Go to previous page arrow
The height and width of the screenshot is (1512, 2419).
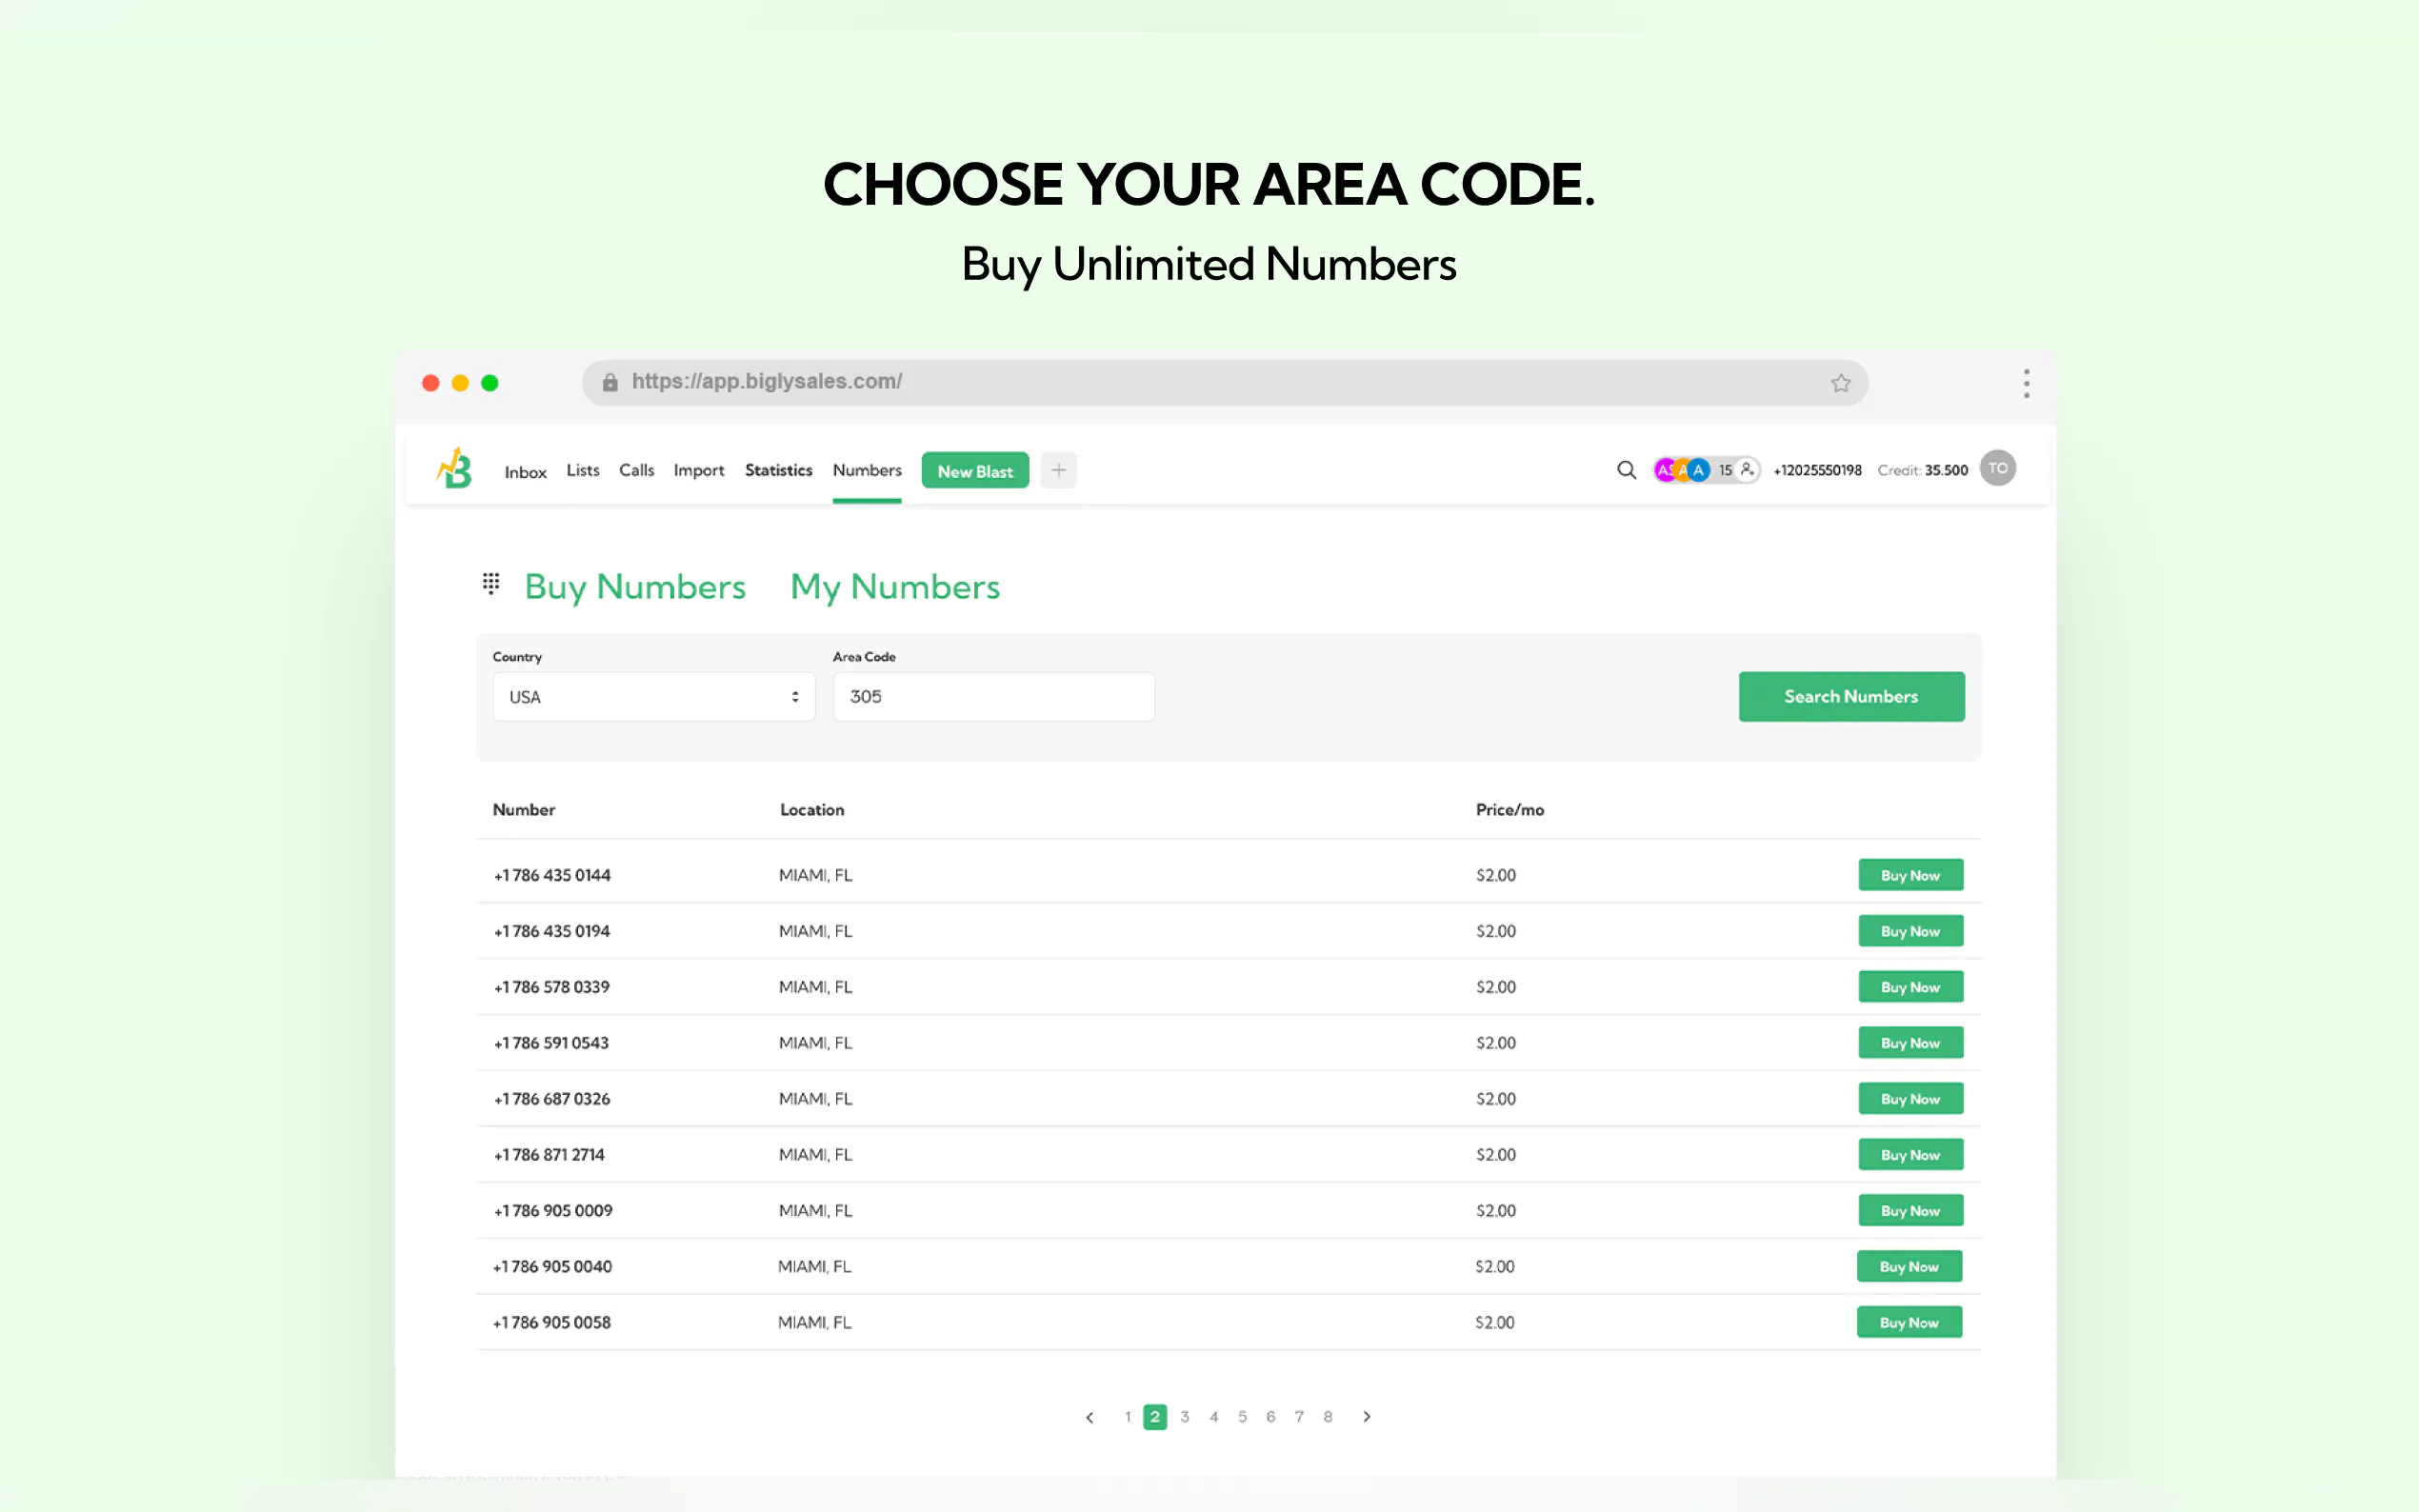(1089, 1417)
